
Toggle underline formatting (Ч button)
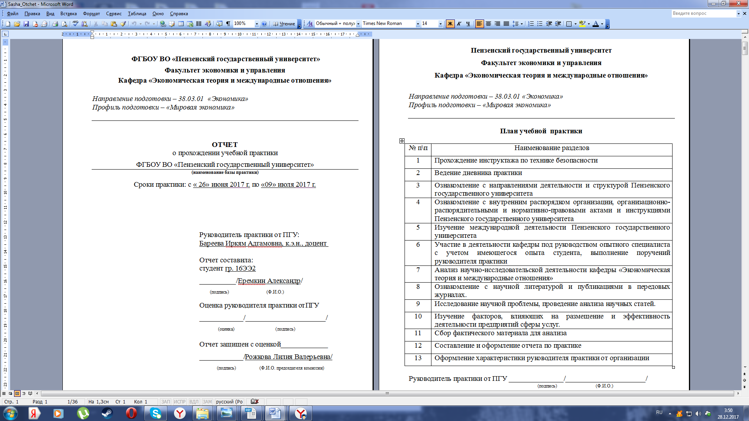point(468,24)
